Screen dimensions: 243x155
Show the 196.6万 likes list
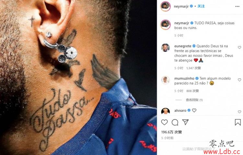[171, 132]
